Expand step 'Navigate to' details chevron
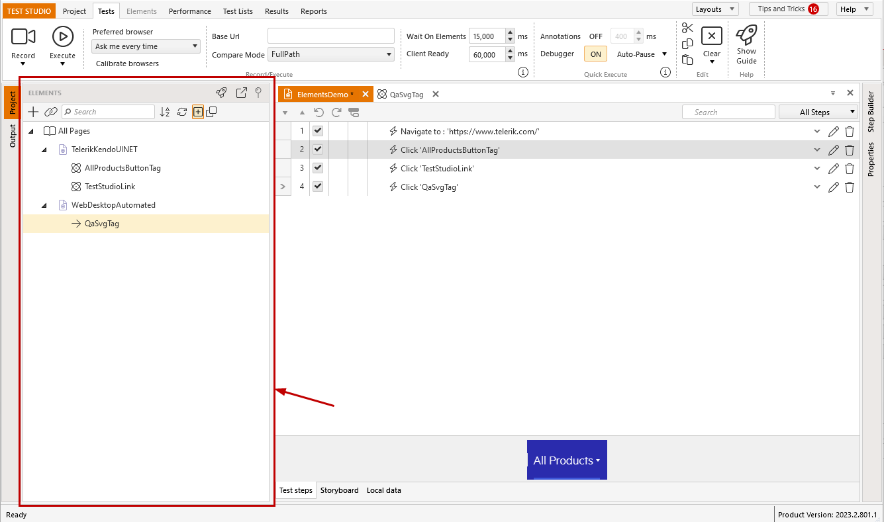The width and height of the screenshot is (884, 522). coord(817,132)
